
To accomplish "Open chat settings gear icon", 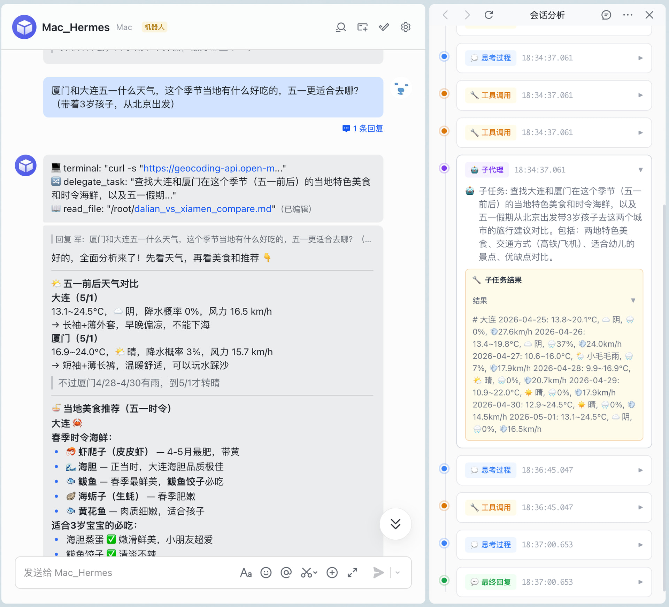I will click(x=406, y=27).
